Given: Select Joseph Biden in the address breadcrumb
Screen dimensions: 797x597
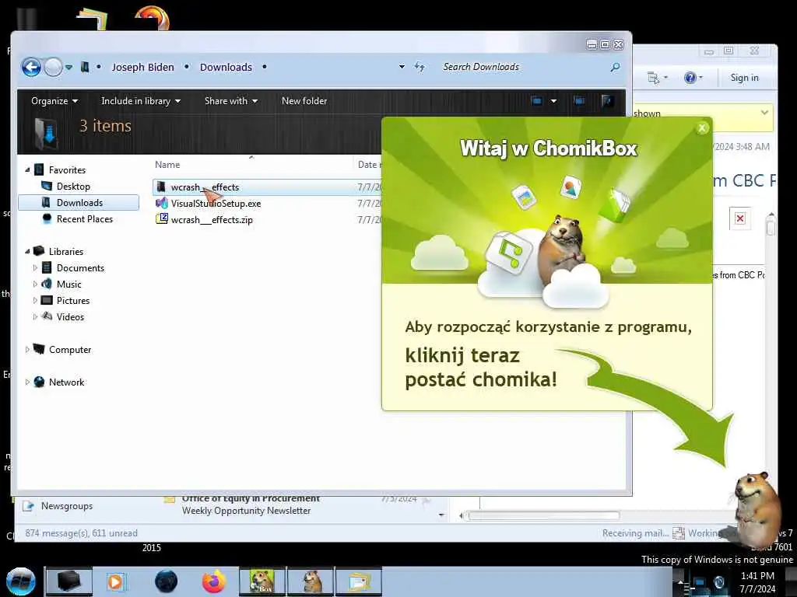Looking at the screenshot, I should pos(143,67).
